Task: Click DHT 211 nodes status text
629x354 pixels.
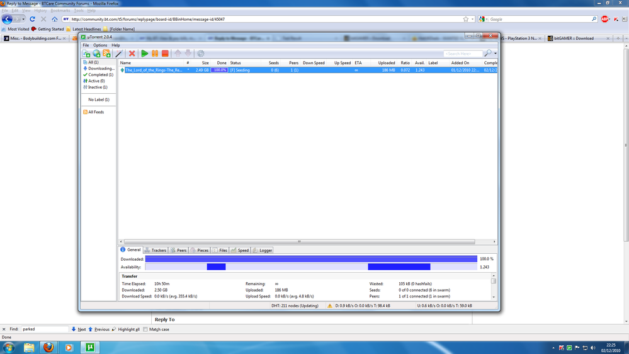Action: point(295,306)
